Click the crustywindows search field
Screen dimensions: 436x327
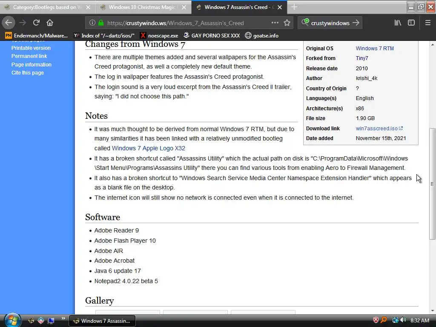[330, 23]
